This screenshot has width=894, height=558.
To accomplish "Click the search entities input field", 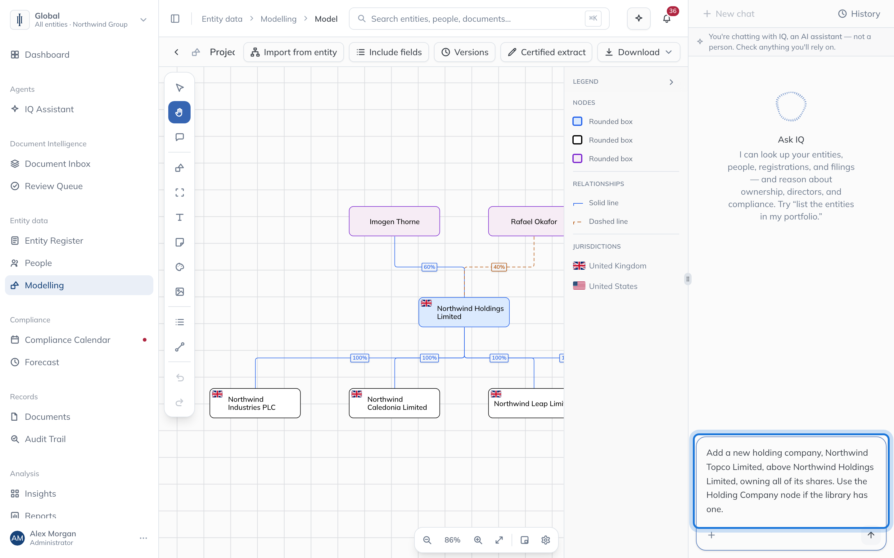I will pyautogui.click(x=479, y=19).
